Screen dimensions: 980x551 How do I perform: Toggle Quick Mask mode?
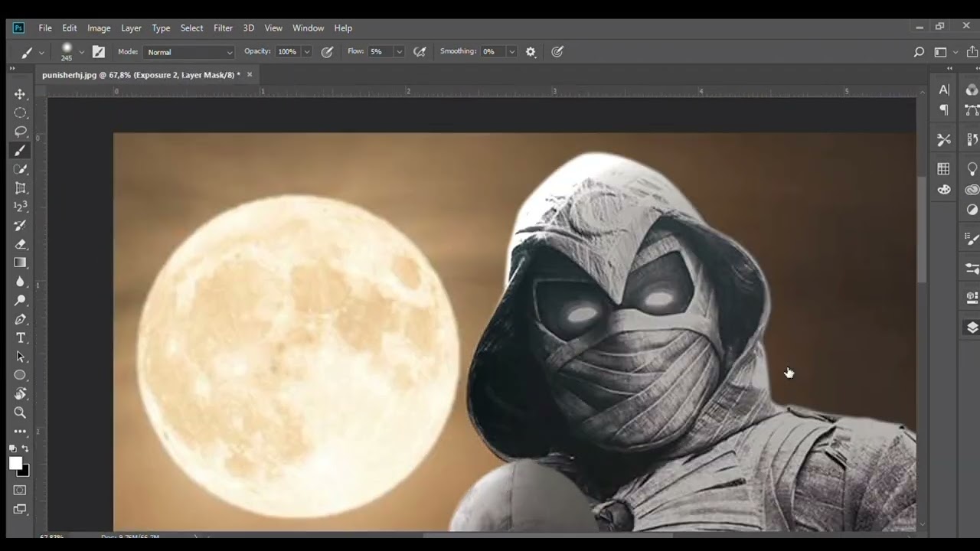(21, 490)
